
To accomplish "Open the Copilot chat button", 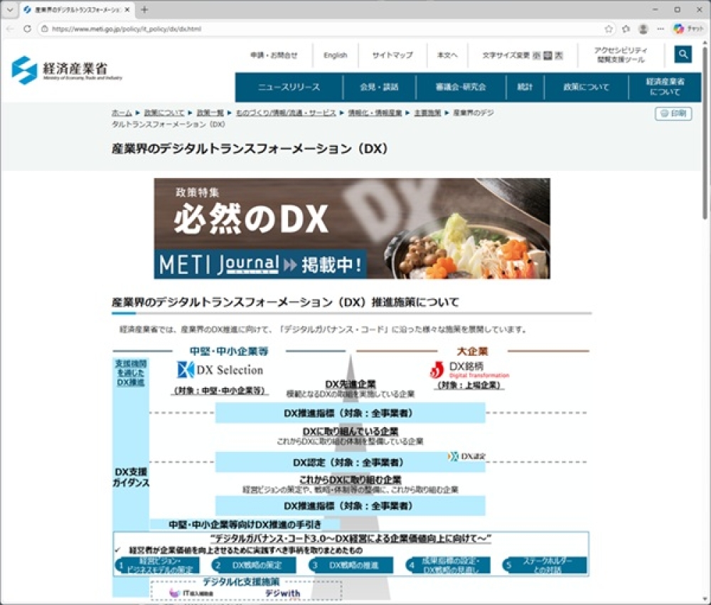I will 688,29.
